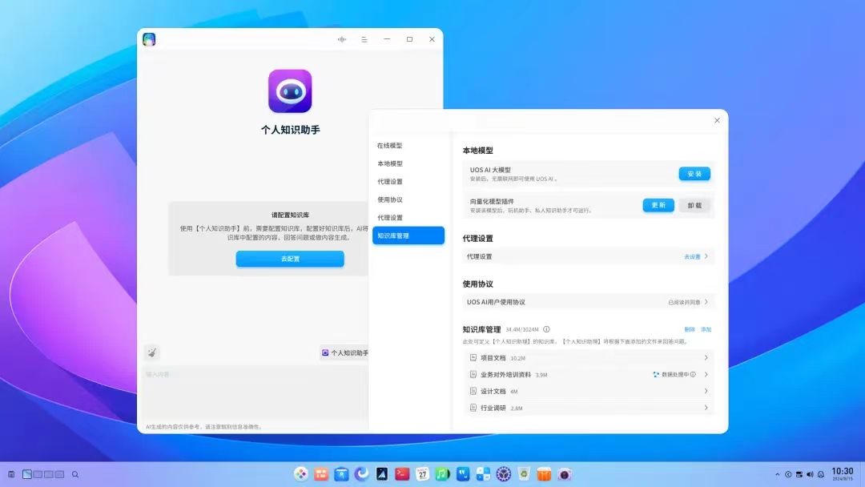The height and width of the screenshot is (487, 865).
Task: Open the camera app in the dock
Action: 565,473
